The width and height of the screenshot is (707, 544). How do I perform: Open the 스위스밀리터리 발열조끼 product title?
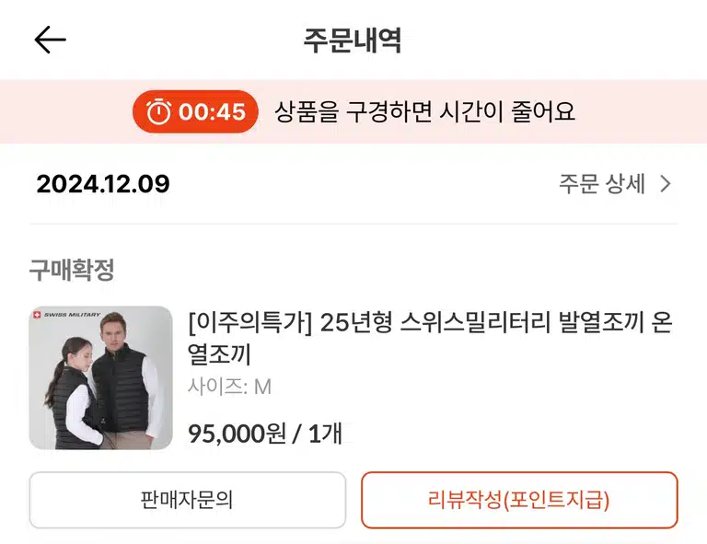(x=430, y=338)
